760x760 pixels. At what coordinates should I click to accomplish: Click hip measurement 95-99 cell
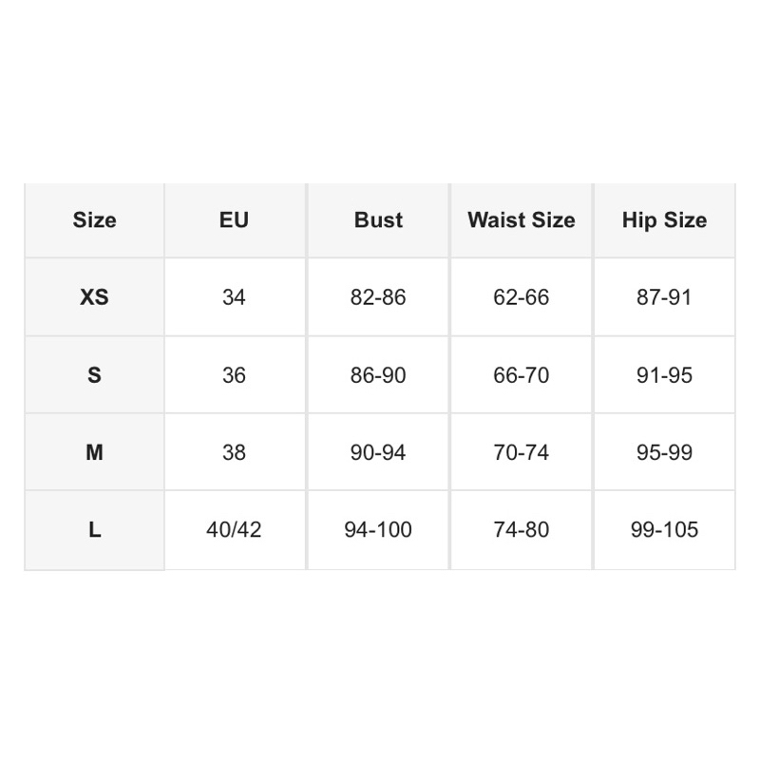[664, 452]
